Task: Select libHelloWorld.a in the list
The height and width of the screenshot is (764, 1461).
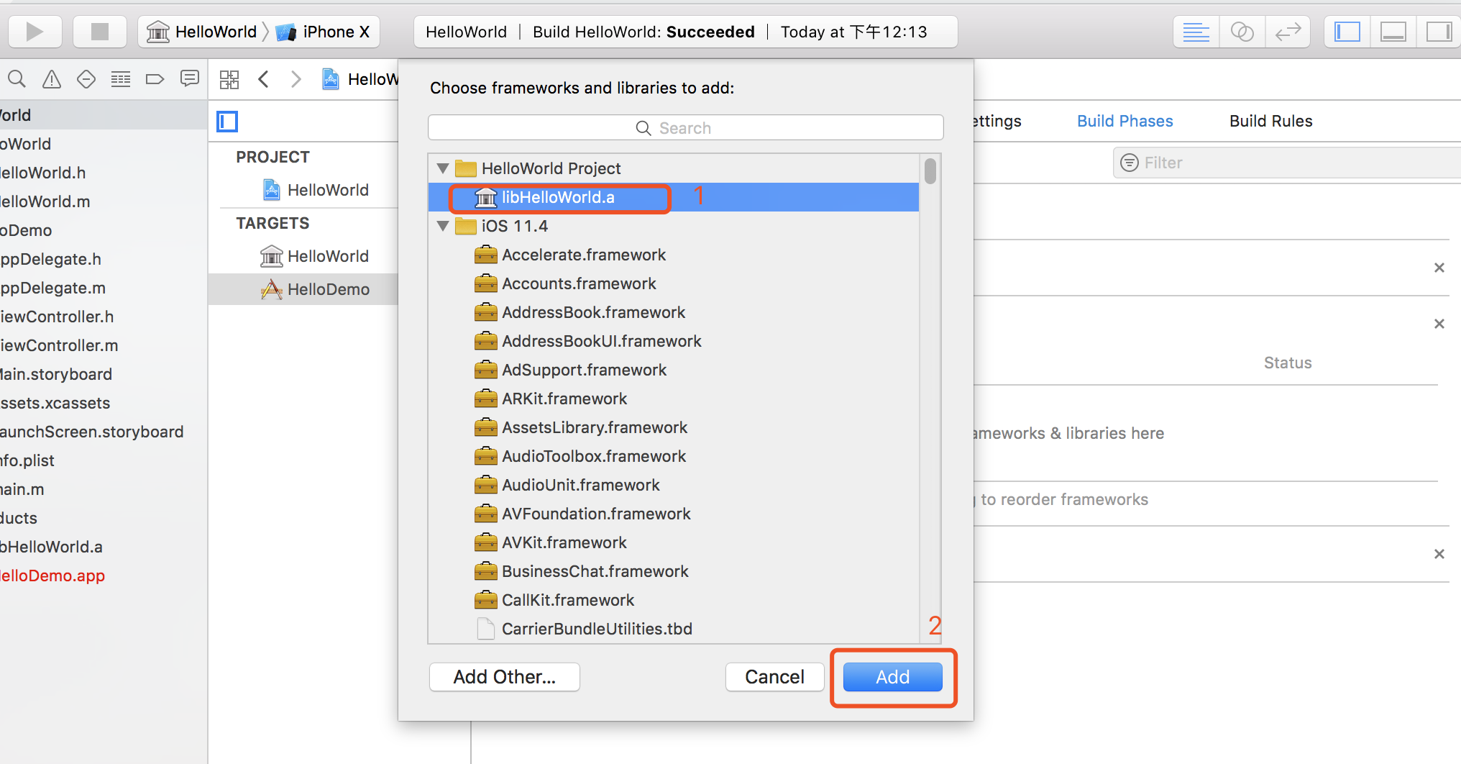Action: tap(673, 197)
